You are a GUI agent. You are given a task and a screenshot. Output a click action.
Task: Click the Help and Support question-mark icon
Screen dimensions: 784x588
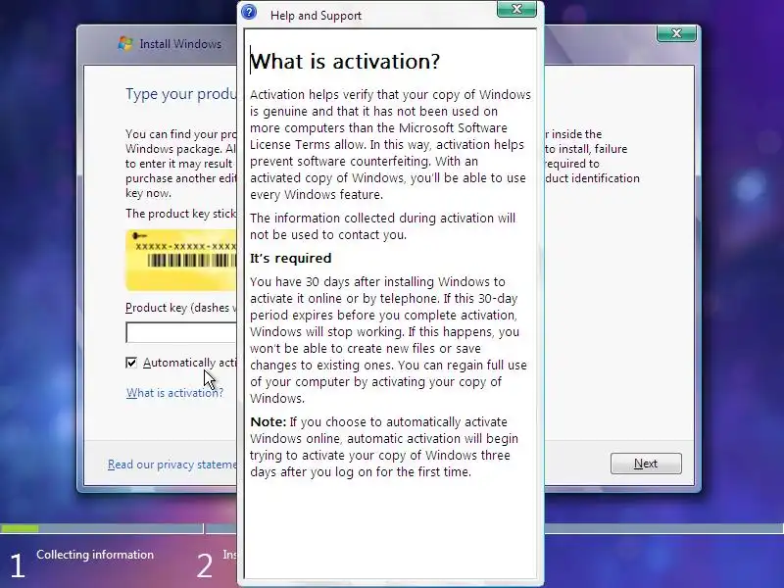(x=249, y=12)
